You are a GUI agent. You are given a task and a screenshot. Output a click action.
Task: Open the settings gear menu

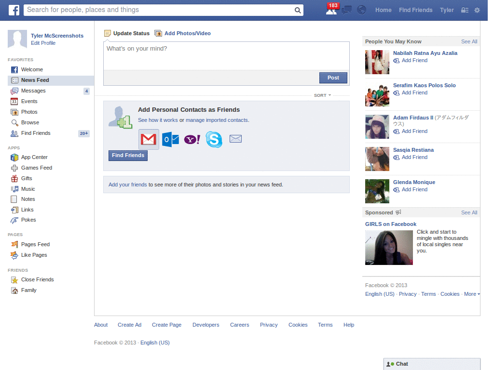click(477, 10)
